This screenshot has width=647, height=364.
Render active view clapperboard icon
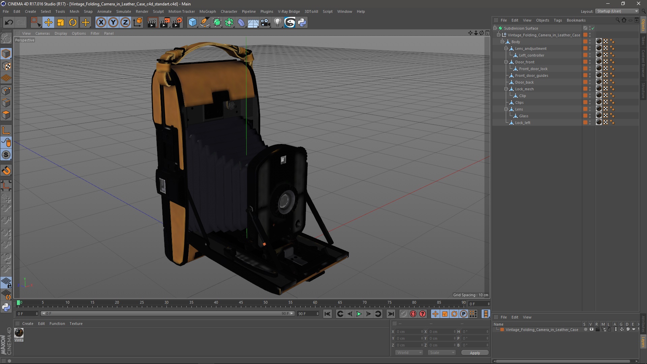click(x=152, y=23)
